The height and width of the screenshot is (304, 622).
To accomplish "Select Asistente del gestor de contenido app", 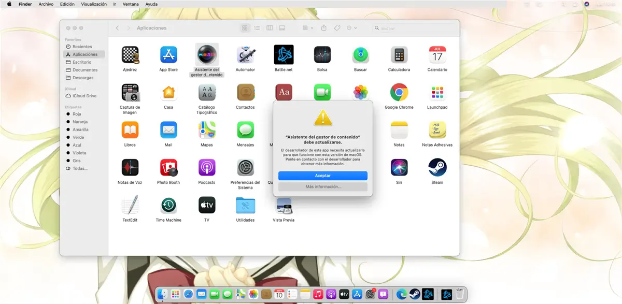I will tap(207, 54).
